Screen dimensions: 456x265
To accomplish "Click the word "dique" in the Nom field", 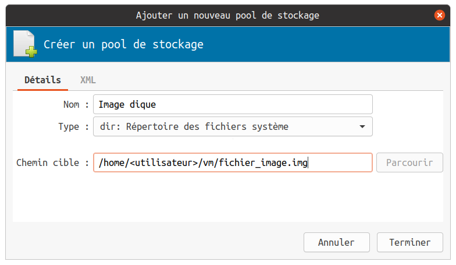I will tap(143, 105).
